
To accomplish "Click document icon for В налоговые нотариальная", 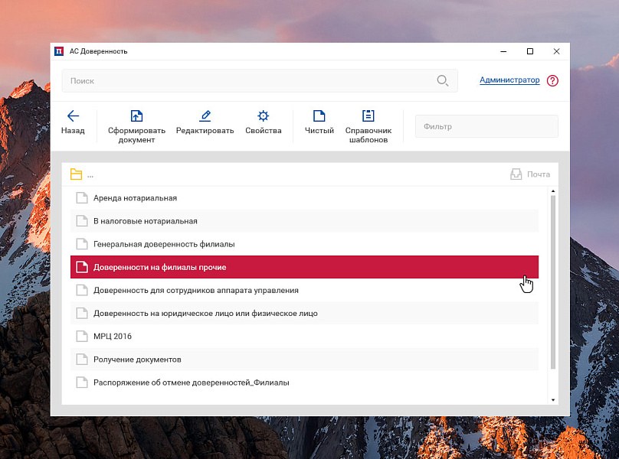I will [x=82, y=221].
